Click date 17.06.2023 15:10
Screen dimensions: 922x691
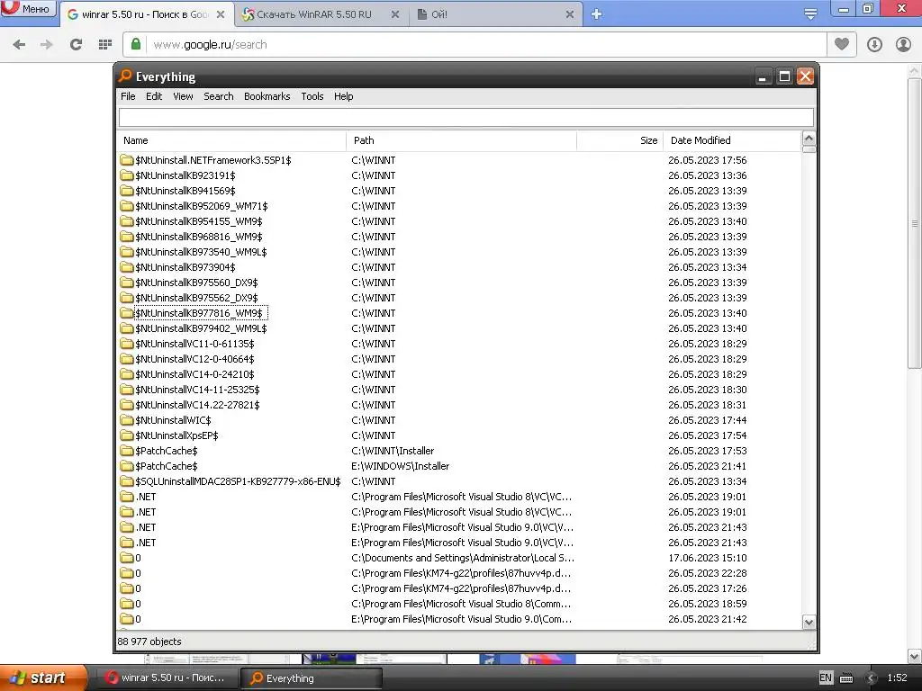(x=708, y=558)
